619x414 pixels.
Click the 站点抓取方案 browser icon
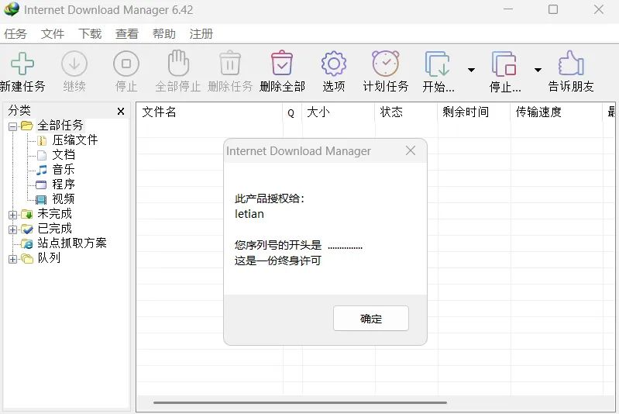(27, 243)
